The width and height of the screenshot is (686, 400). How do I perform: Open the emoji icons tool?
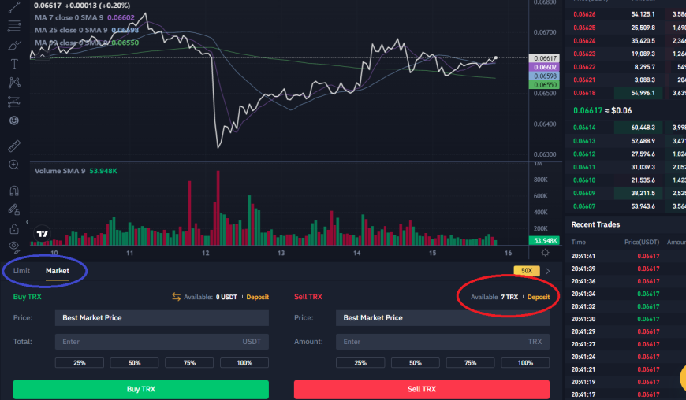coord(14,120)
